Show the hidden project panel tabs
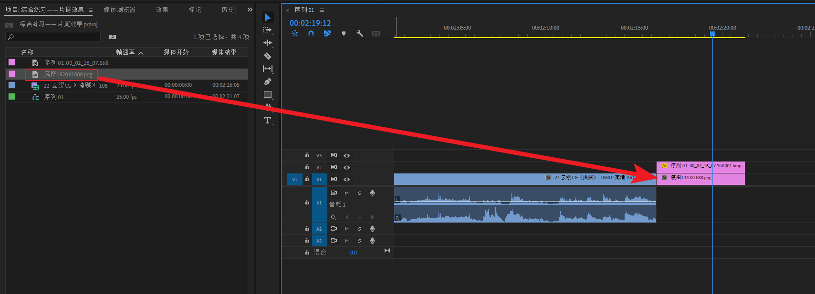The width and height of the screenshot is (815, 294). (x=250, y=10)
